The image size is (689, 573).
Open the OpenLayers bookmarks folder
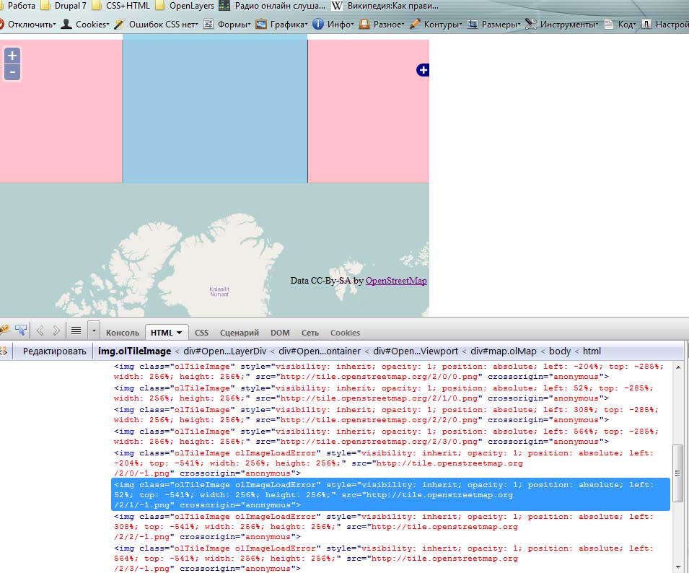pyautogui.click(x=185, y=6)
